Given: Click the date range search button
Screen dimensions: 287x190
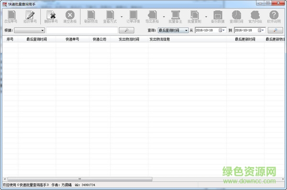Looking at the screenshot, I should (x=276, y=31).
